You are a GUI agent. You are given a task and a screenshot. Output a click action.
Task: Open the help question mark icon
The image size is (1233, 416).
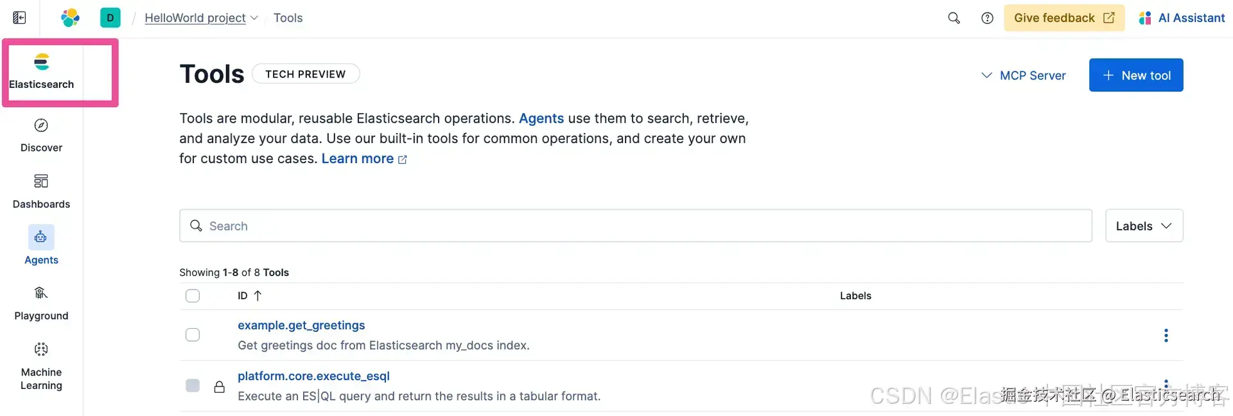tap(987, 18)
